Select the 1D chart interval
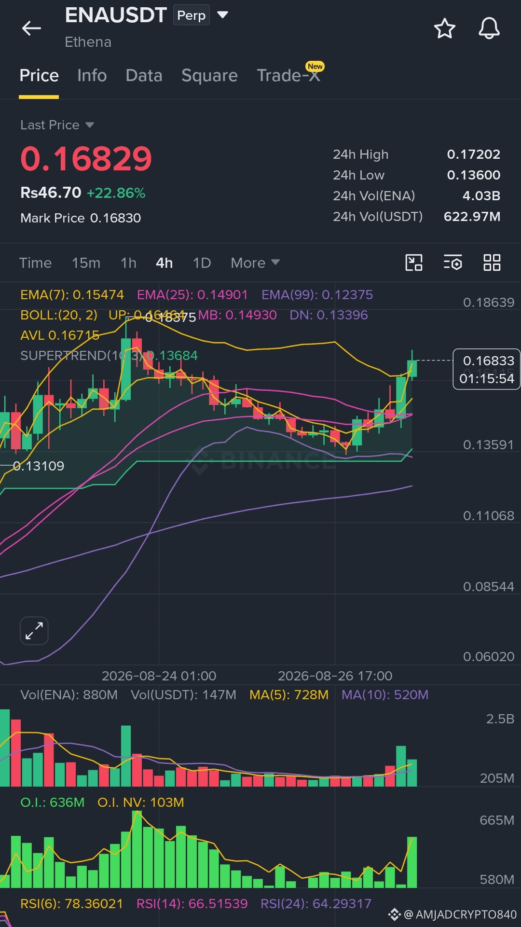 [202, 263]
